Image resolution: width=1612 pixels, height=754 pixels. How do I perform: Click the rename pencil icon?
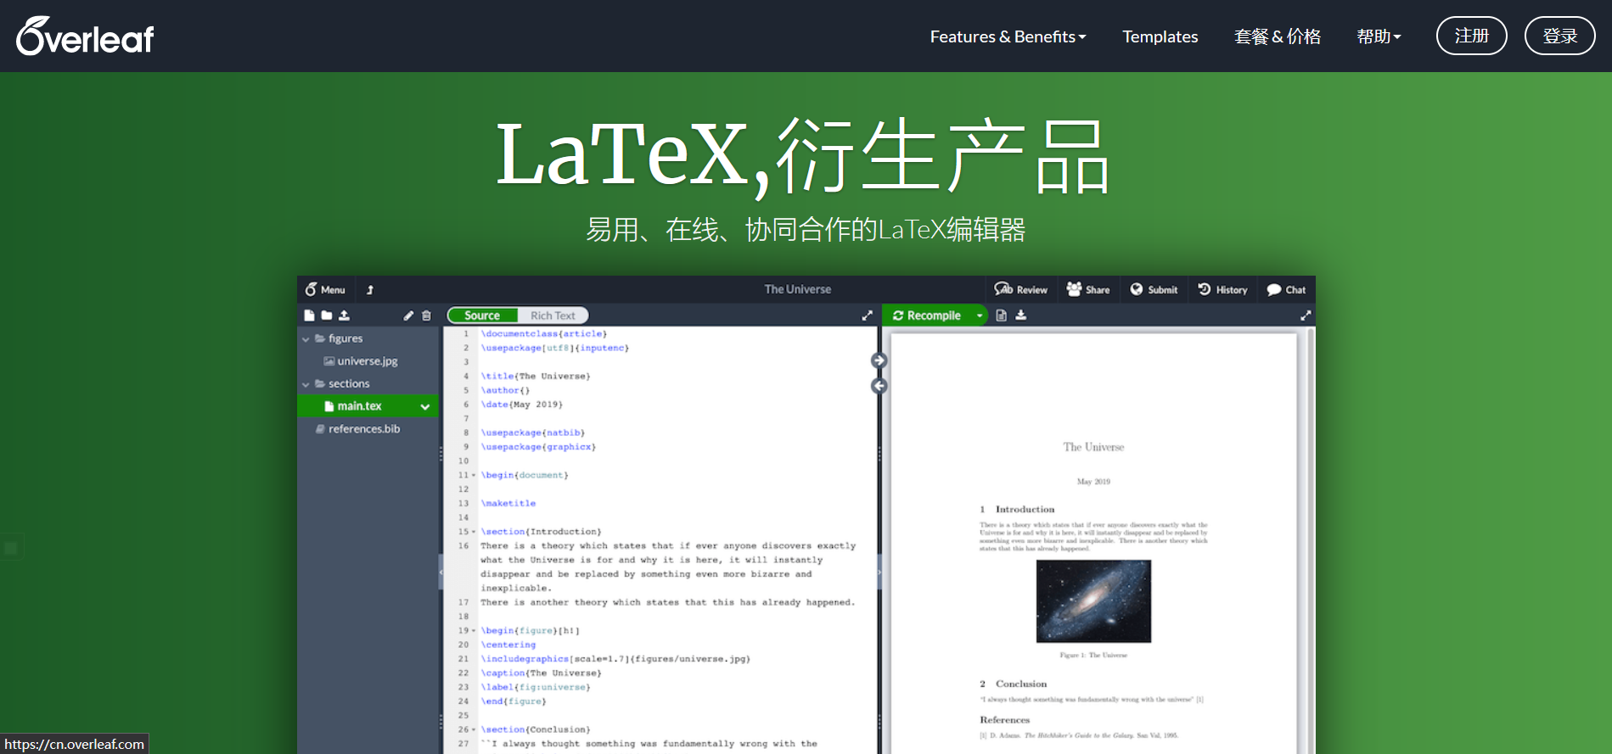tap(408, 316)
